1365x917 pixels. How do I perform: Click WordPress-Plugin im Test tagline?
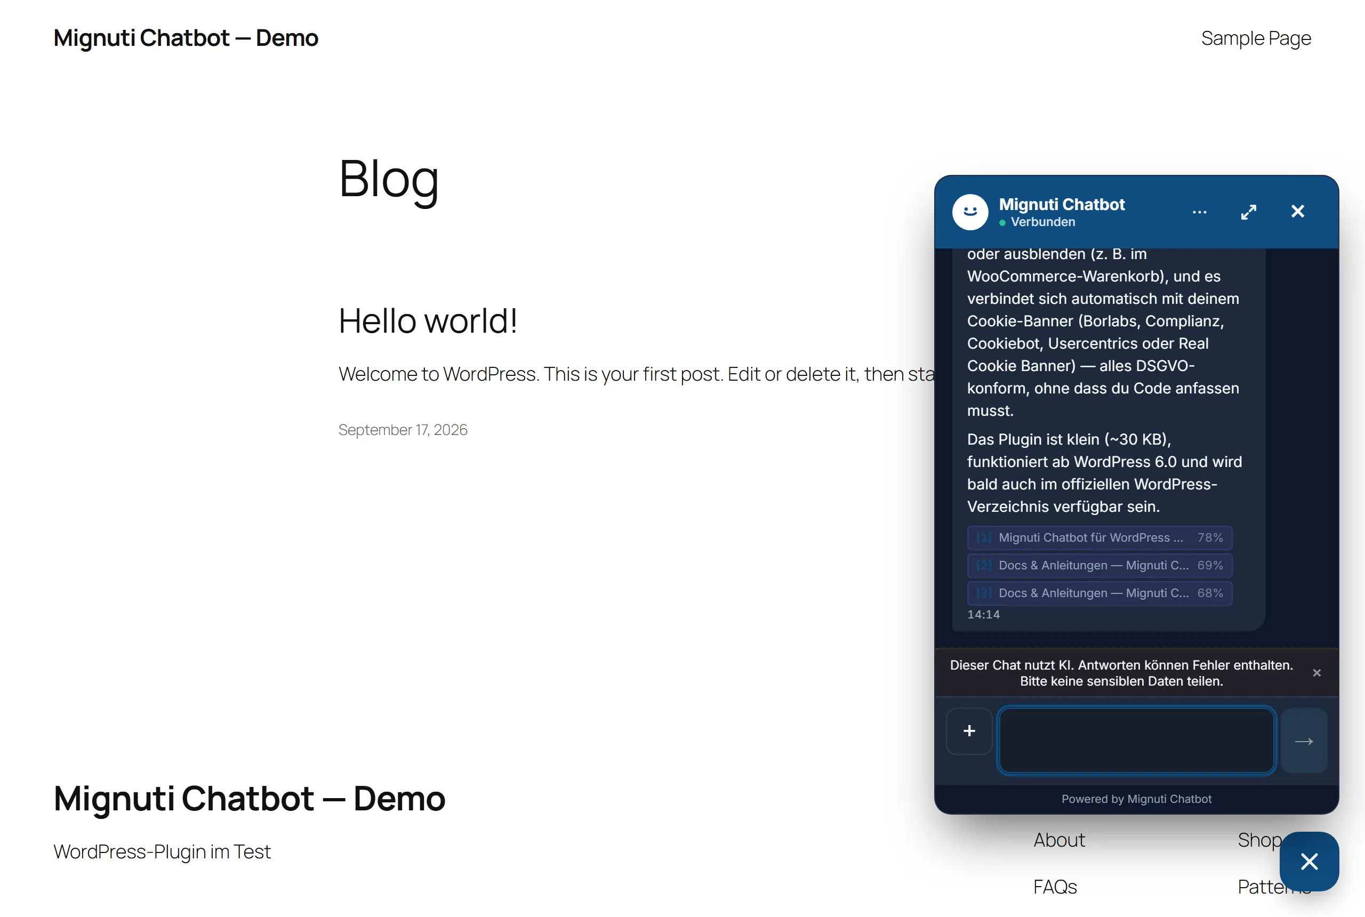(x=162, y=851)
